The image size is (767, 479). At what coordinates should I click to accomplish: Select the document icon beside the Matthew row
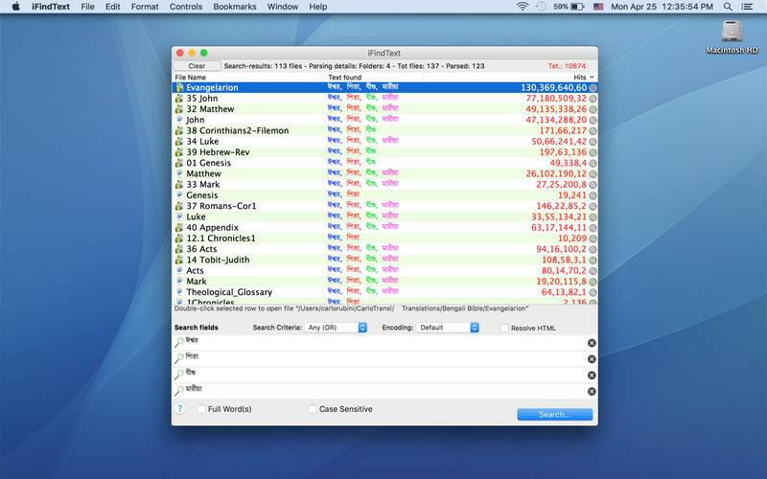coord(179,173)
